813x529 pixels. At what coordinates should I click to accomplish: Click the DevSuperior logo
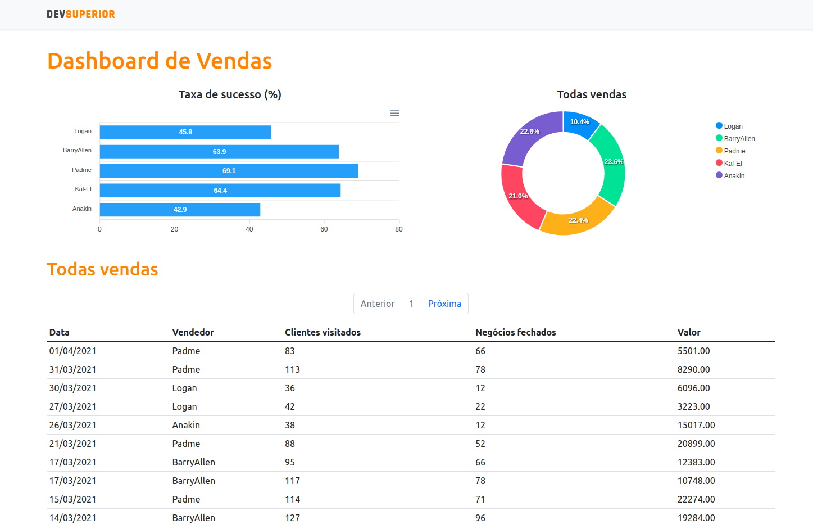coord(81,13)
